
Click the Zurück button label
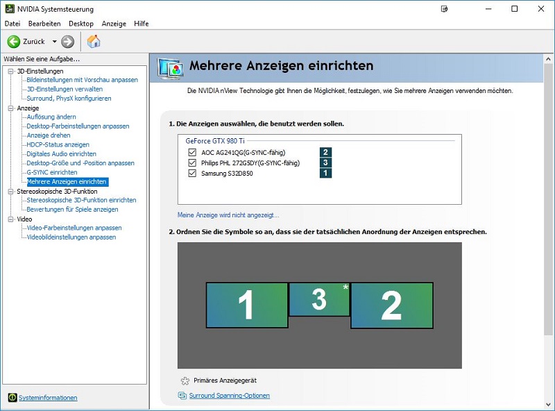point(34,42)
